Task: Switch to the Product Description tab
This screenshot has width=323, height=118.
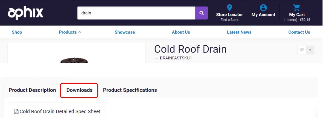Action: (32, 90)
